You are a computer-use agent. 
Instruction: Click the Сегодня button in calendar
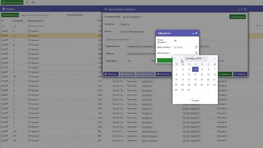tap(195, 100)
